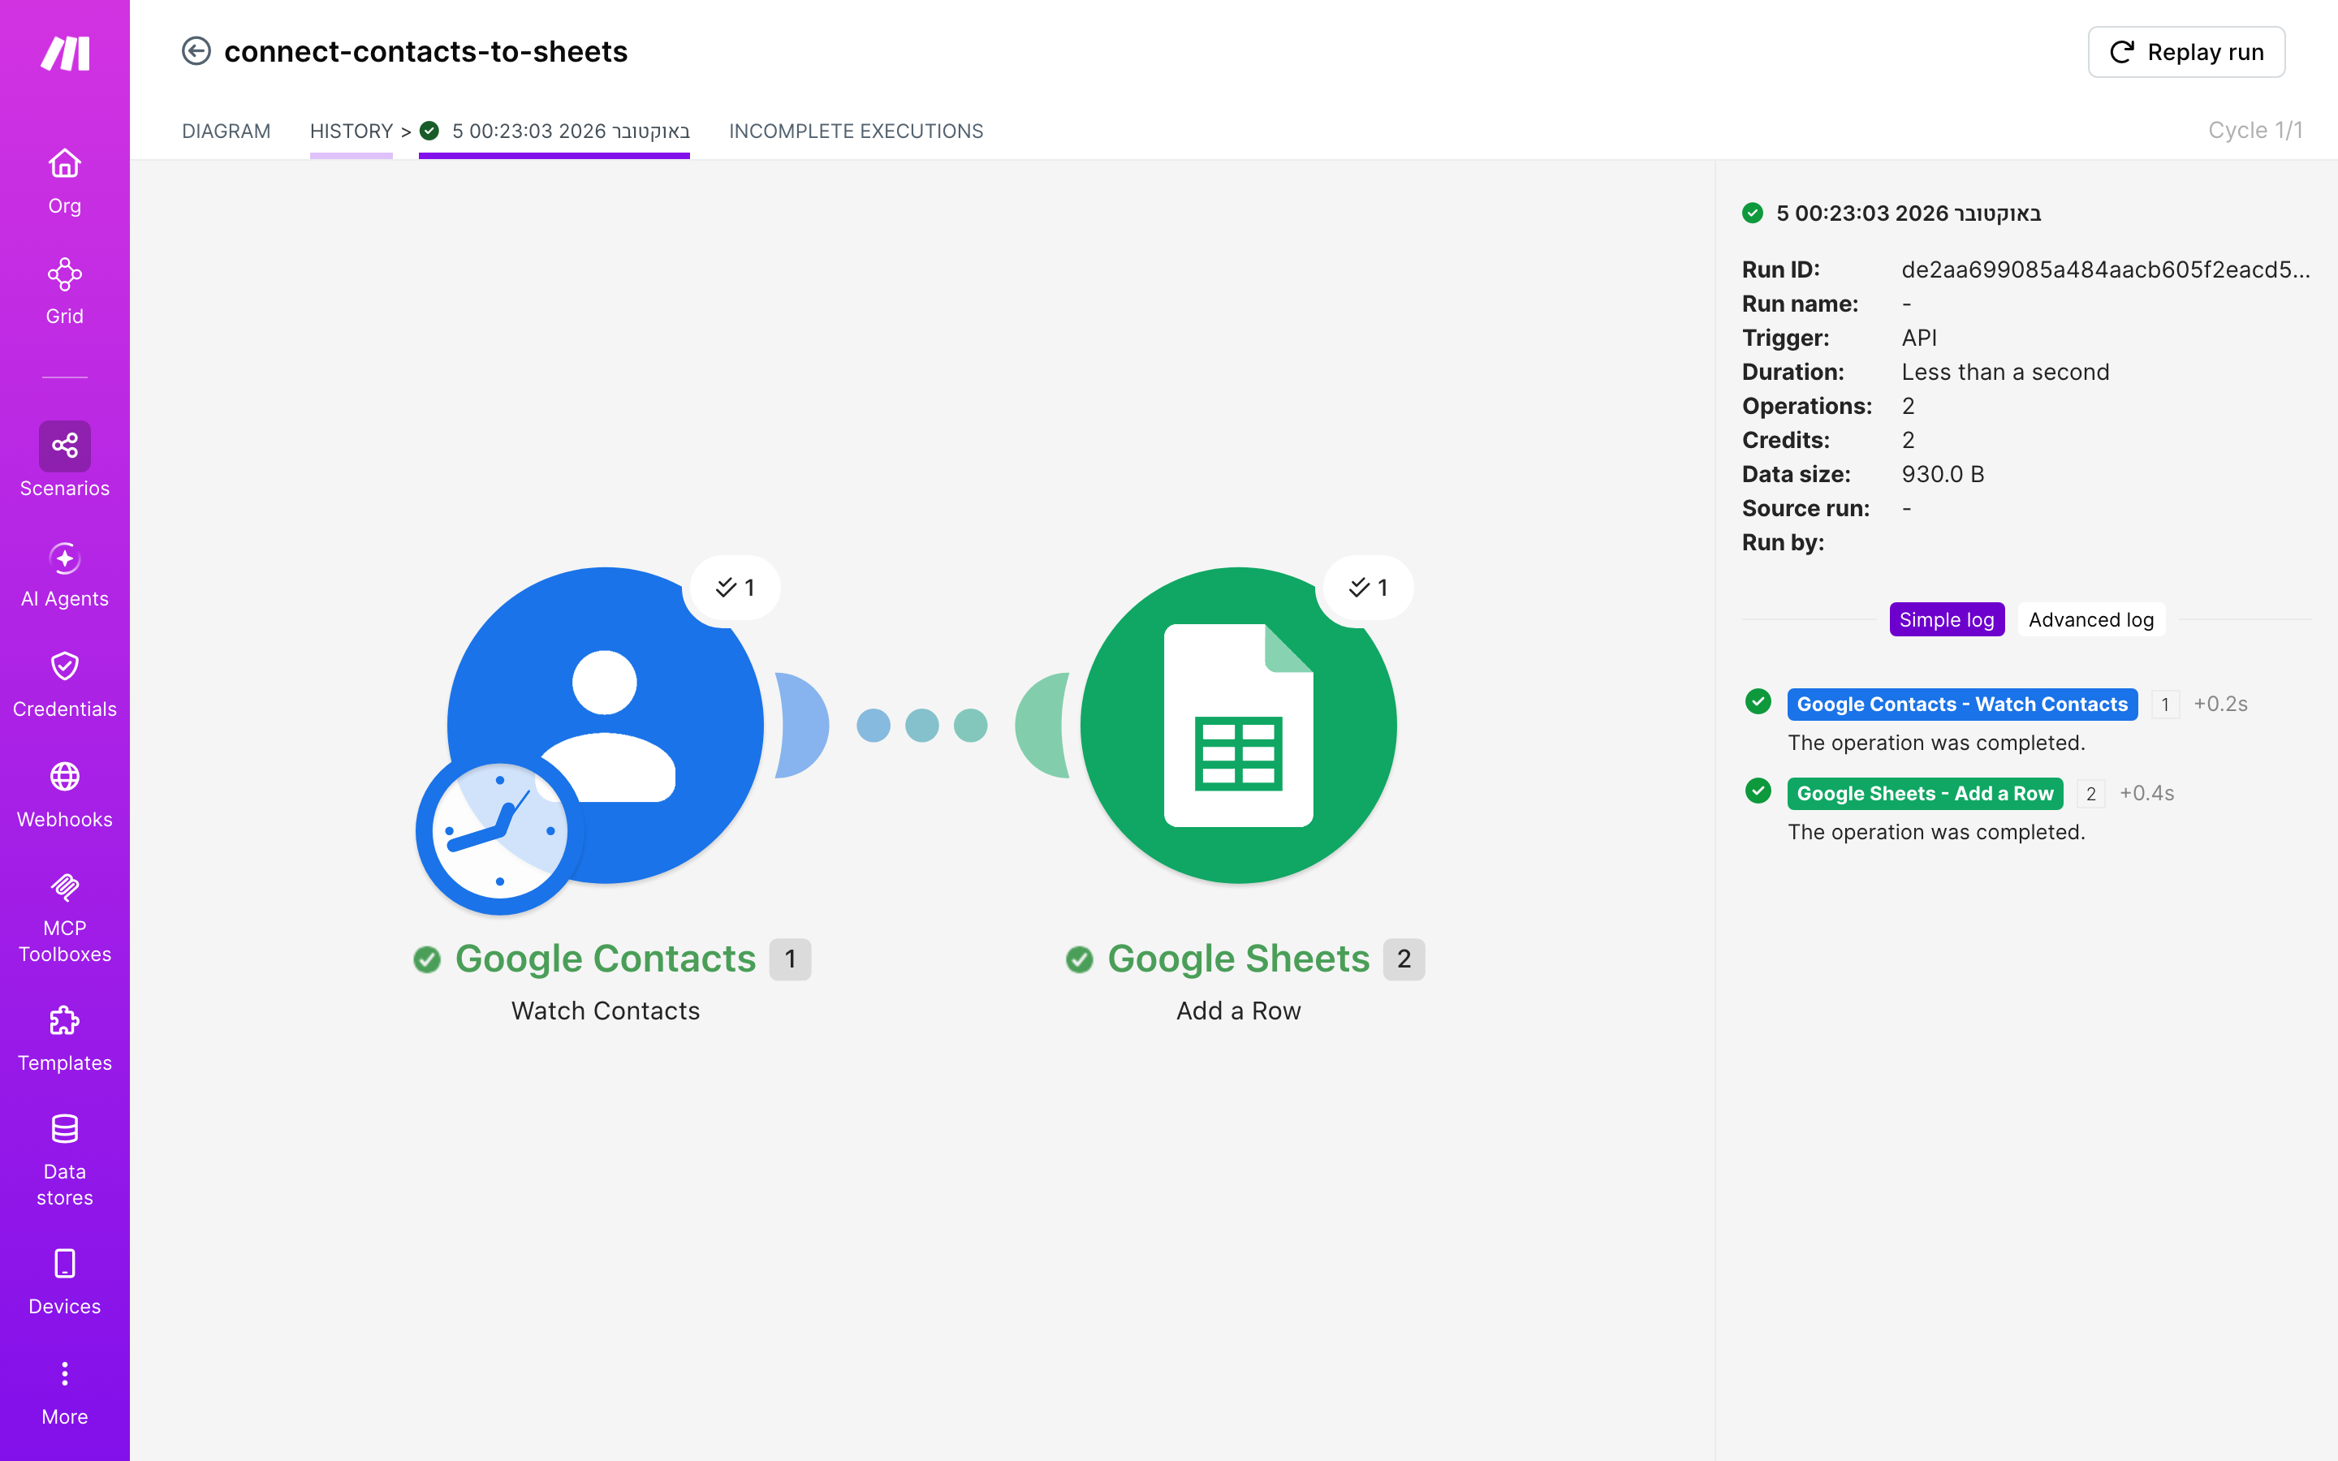Open the Credentials section

tap(65, 685)
